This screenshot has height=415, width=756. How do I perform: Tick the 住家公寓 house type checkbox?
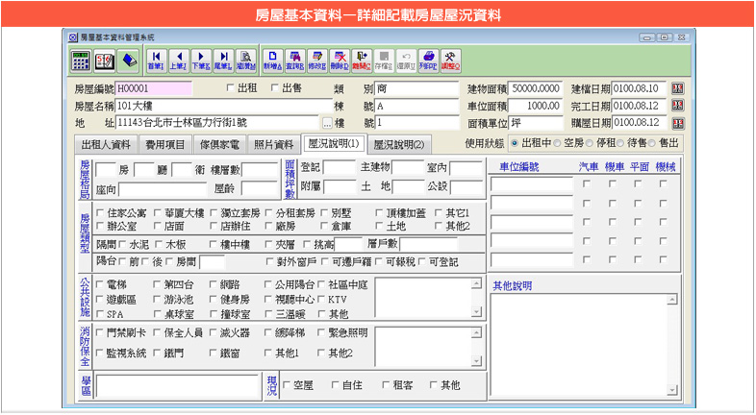tap(100, 212)
